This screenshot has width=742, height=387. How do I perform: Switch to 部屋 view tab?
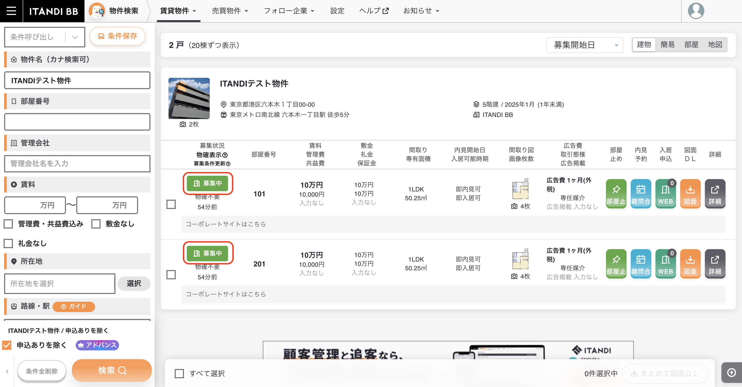(x=691, y=45)
